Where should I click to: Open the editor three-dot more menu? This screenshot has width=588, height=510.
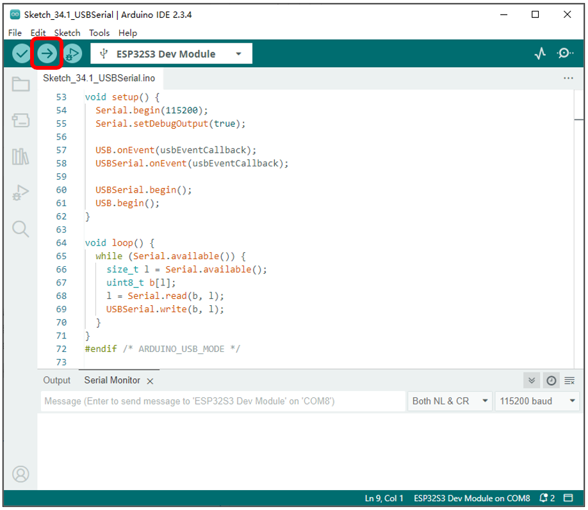[x=569, y=78]
